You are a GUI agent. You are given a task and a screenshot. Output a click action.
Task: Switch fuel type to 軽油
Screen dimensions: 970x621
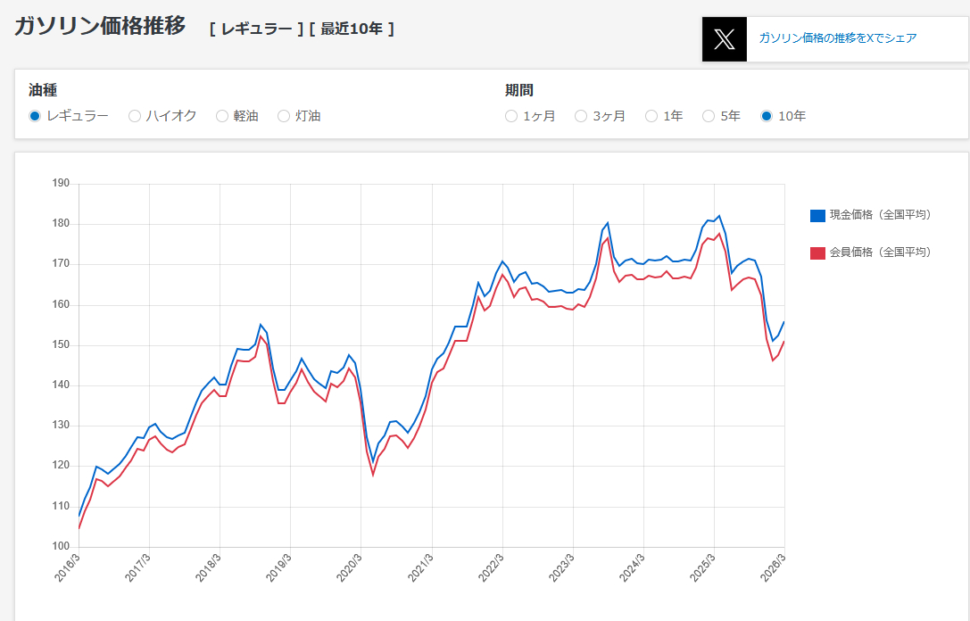coord(222,116)
